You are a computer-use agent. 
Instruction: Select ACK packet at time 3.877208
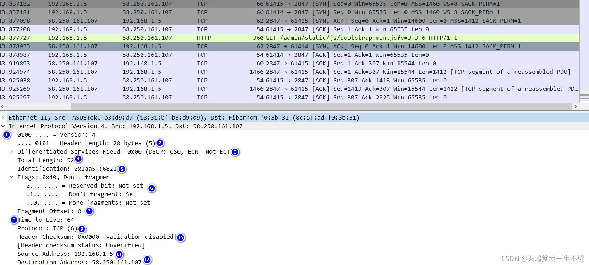pyautogui.click(x=290, y=29)
